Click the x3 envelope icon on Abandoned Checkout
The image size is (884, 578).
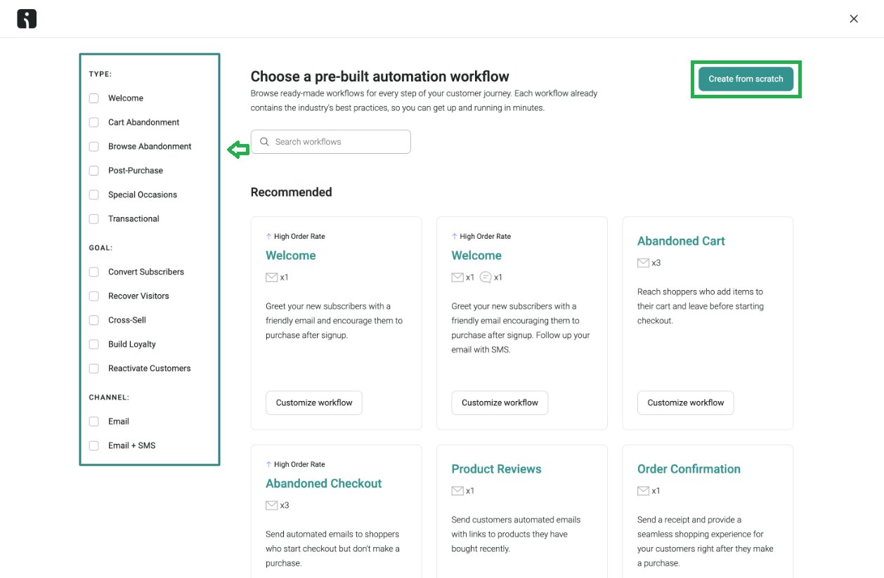[271, 504]
